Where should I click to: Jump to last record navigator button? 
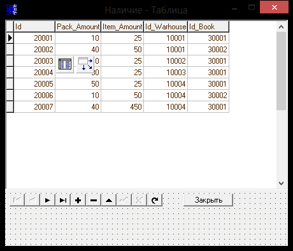(63, 200)
